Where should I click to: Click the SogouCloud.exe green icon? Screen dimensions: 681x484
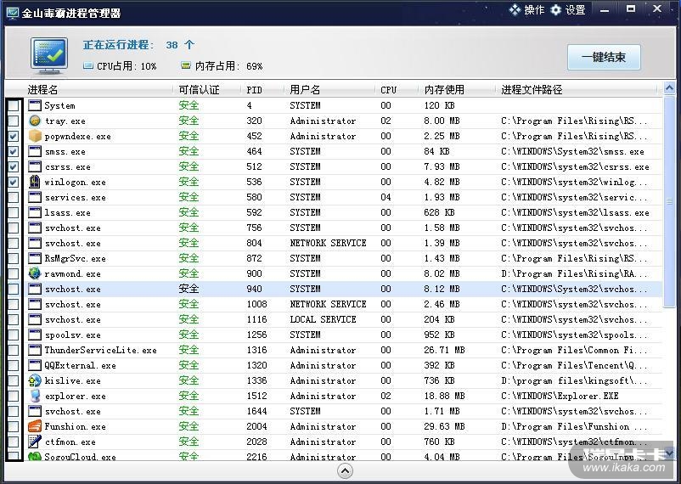(x=35, y=456)
